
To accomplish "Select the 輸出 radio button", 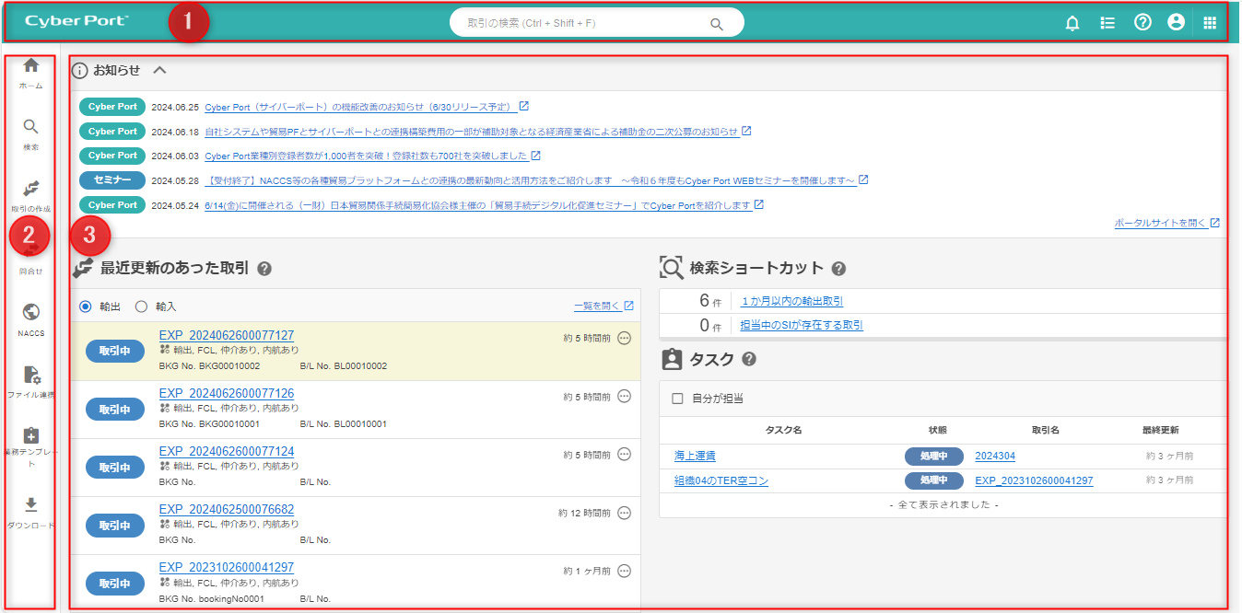I will 86,306.
